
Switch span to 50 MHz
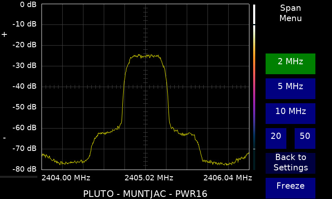tap(305, 138)
